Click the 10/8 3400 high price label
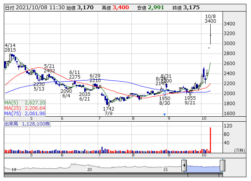The image size is (251, 181). click(x=210, y=19)
